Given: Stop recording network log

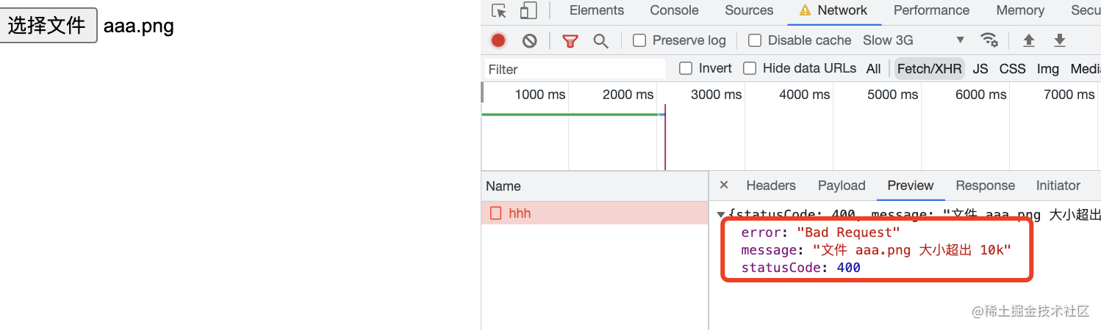Looking at the screenshot, I should [x=498, y=40].
